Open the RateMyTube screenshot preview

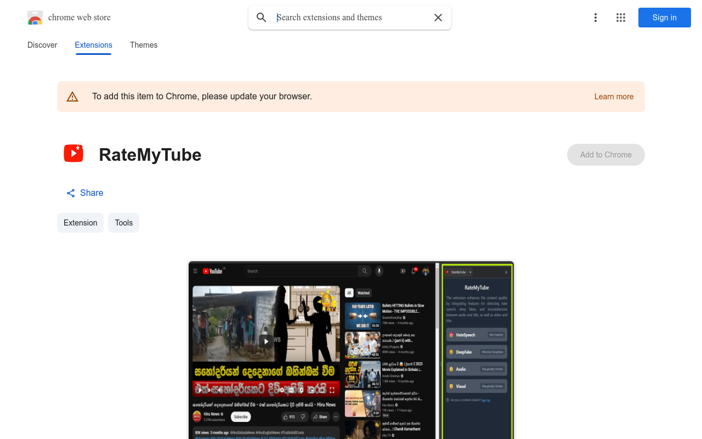(351, 350)
